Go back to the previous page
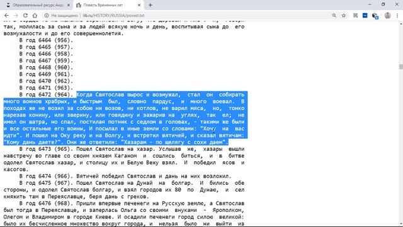This screenshot has height=227, width=403. [6, 15]
